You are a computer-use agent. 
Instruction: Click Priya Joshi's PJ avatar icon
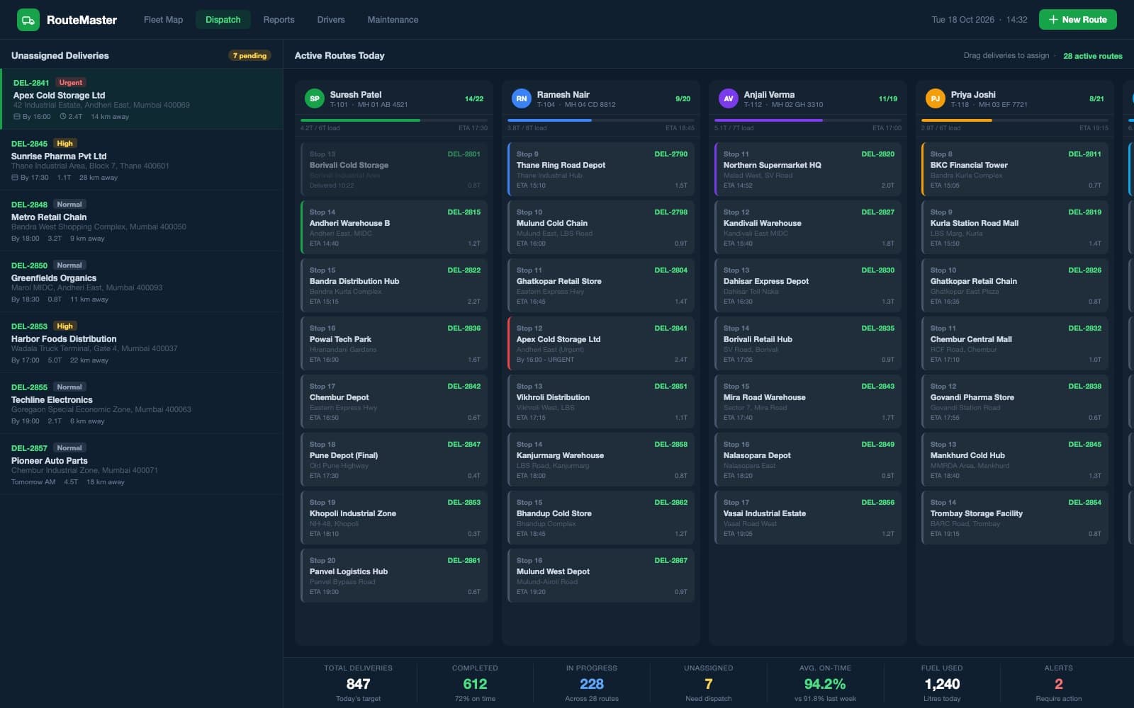point(935,98)
